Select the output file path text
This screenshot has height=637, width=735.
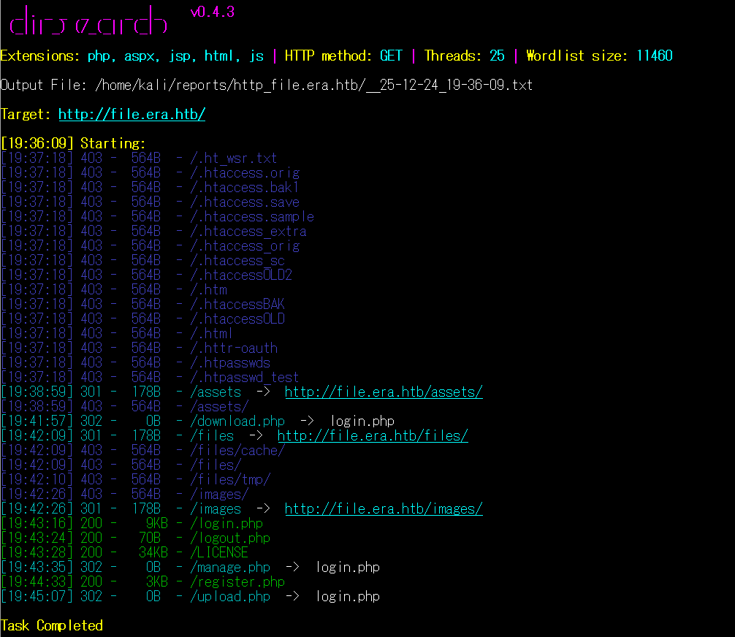click(314, 85)
